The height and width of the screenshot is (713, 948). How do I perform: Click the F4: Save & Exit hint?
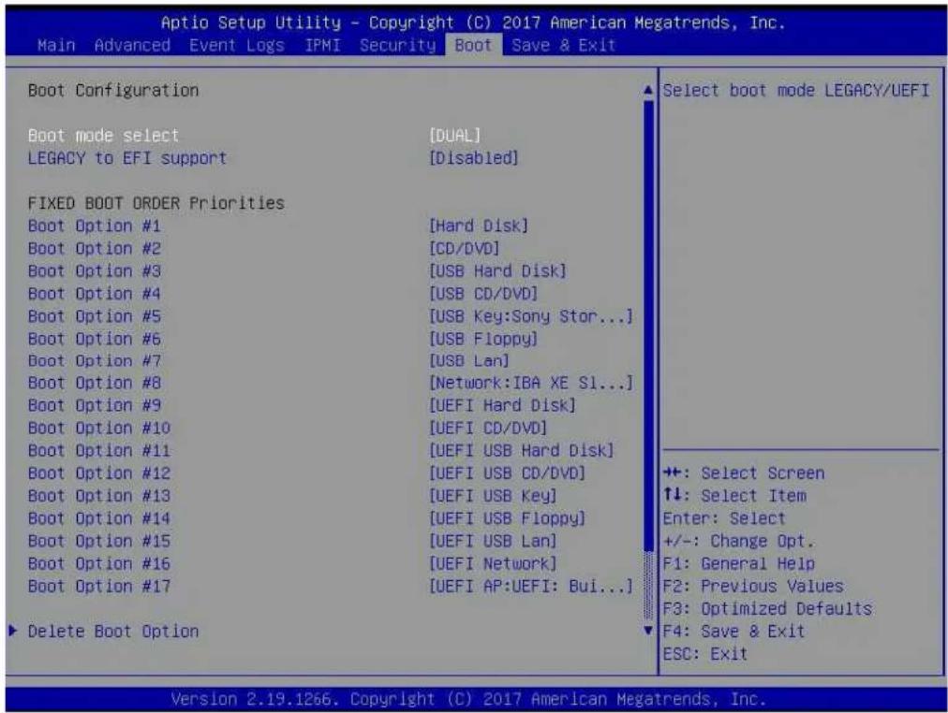[x=734, y=632]
